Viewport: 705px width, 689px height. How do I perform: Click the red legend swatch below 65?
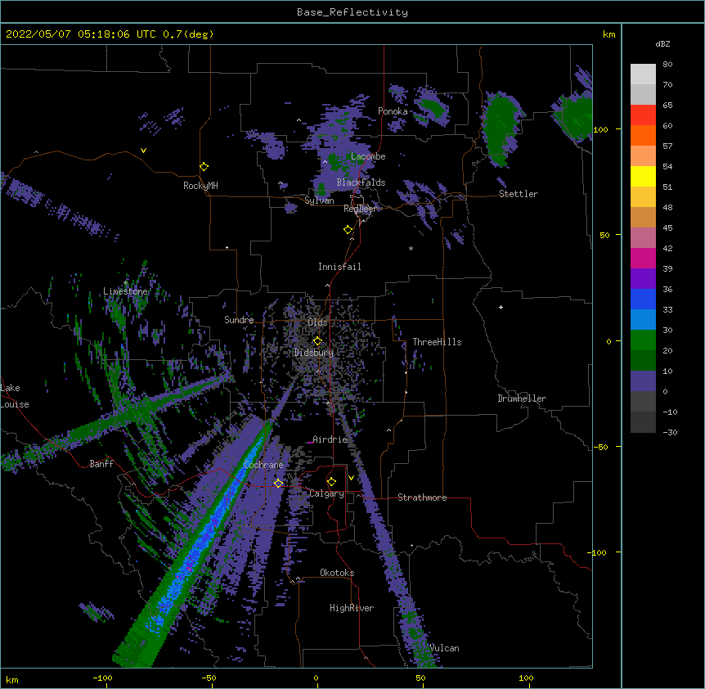(x=643, y=115)
